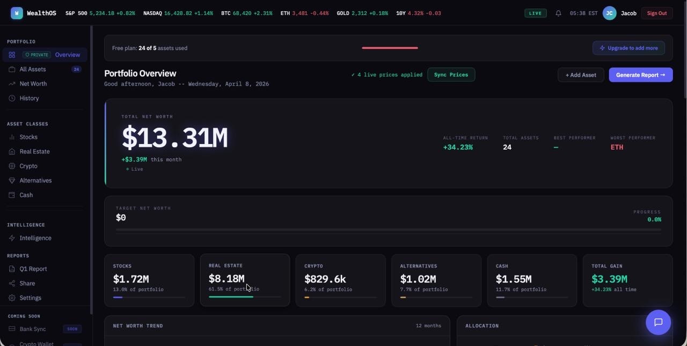Click the Sign Out button
687x346 pixels.
[x=656, y=13]
